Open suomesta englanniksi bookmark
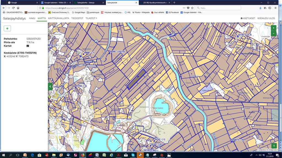Screen dimensions: 282x158 [36, 12]
